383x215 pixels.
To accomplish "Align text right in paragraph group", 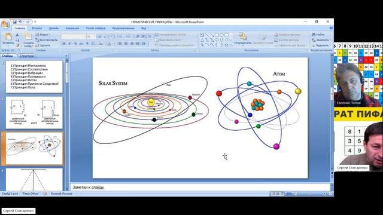I will click(x=132, y=44).
